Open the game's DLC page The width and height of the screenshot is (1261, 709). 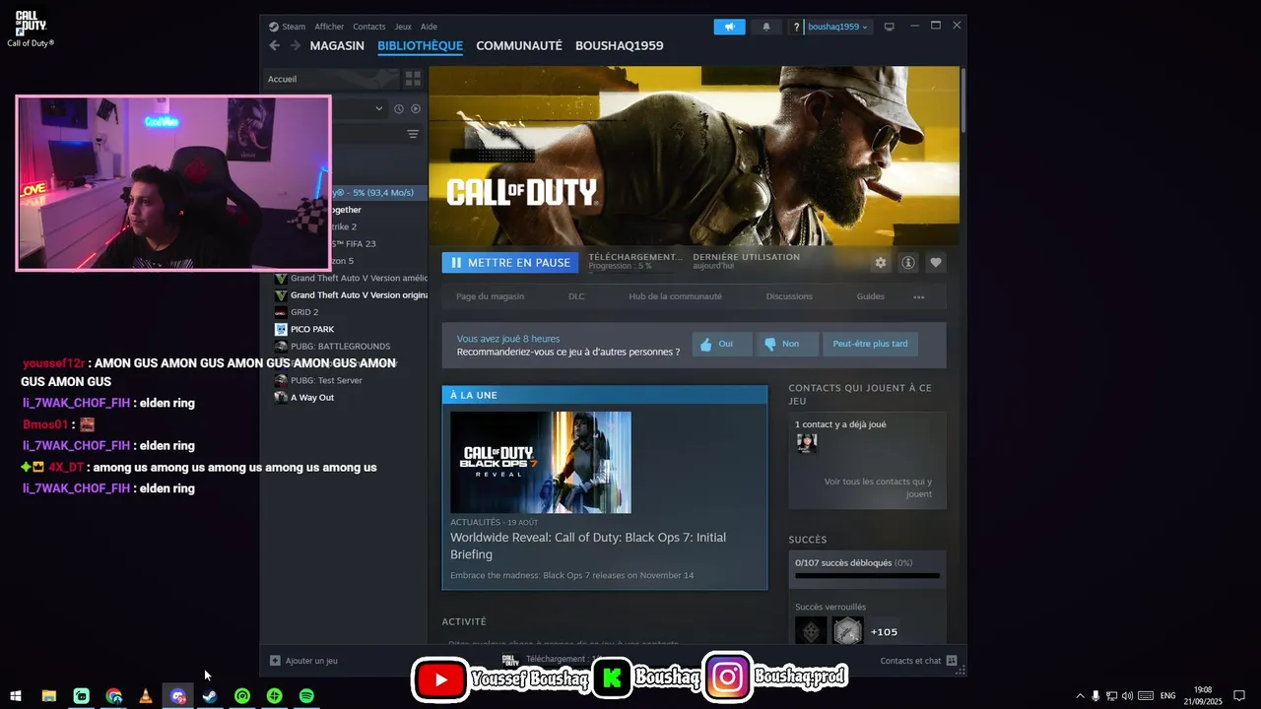click(576, 296)
